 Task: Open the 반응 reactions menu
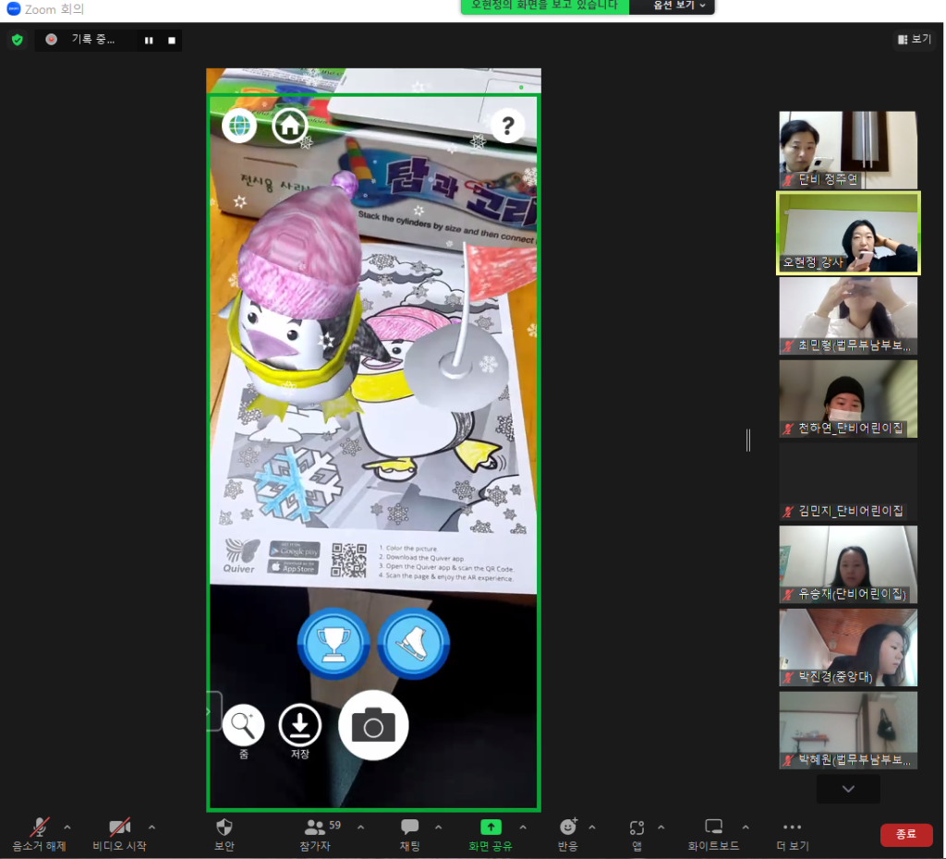(568, 835)
